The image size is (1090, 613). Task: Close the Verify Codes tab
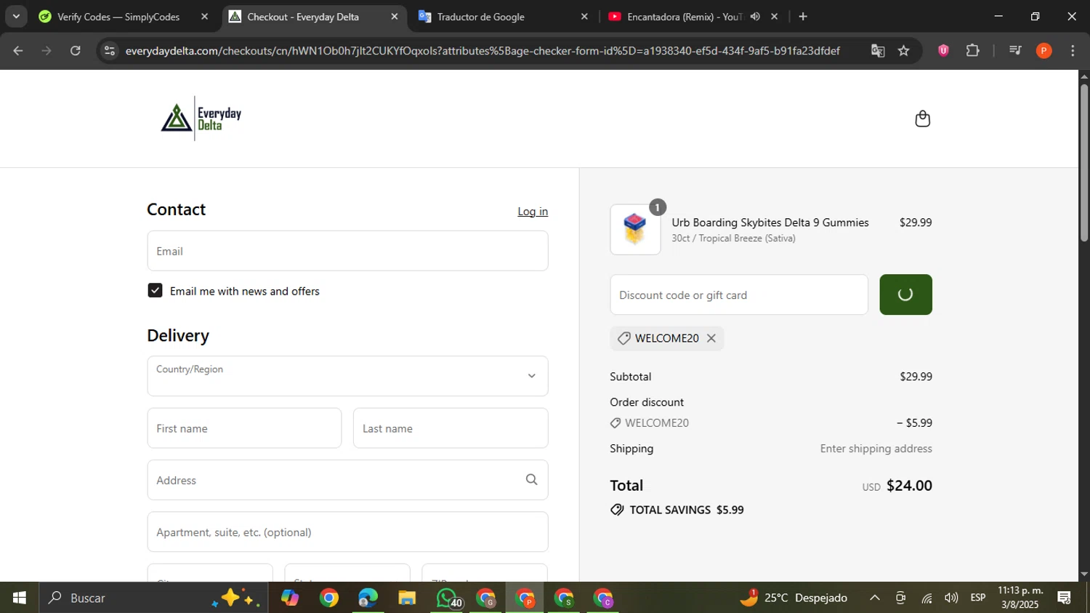204,16
